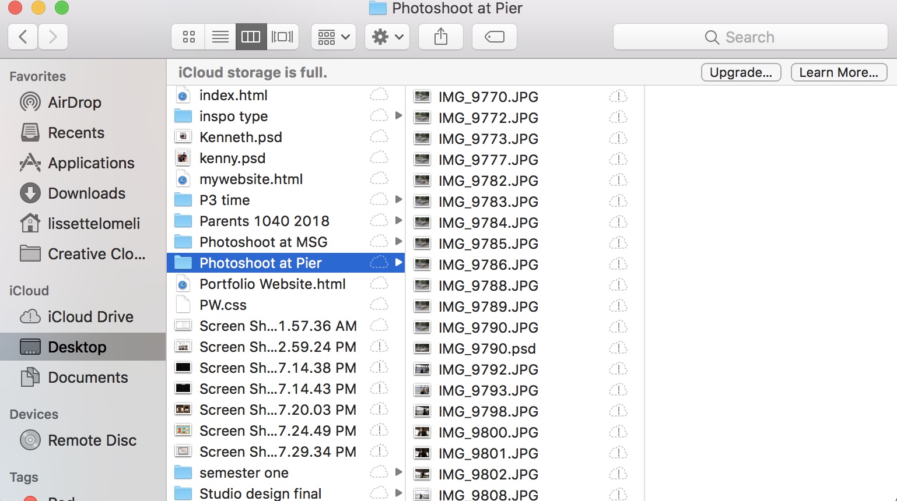Click cloud status icon beside IMG_9770.JPG

click(x=618, y=97)
